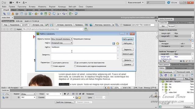Click the Интерак. просмотр button

pos(65,25)
